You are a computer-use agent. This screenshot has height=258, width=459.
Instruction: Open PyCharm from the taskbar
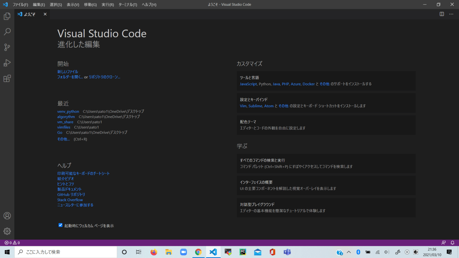tap(243, 252)
